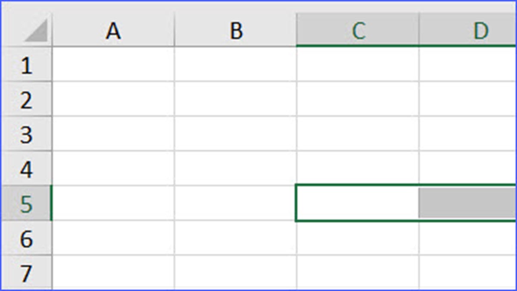Select row 3 header

click(x=26, y=134)
